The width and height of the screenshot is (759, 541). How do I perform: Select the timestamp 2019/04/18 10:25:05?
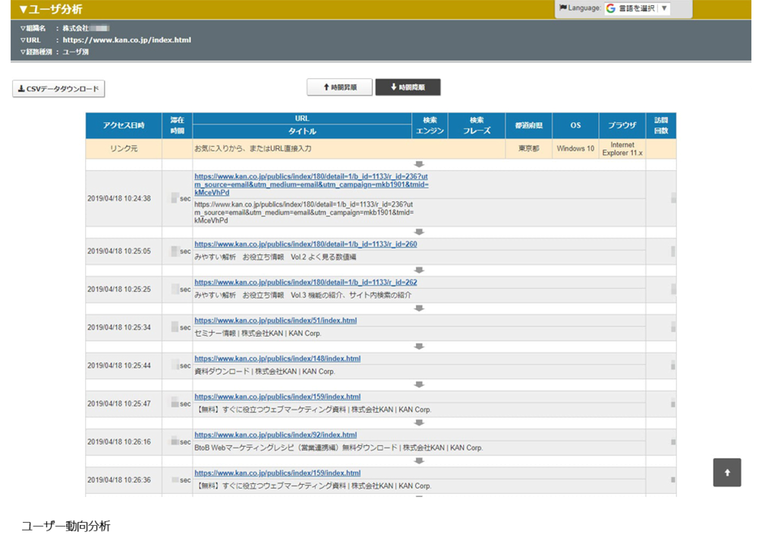[119, 252]
